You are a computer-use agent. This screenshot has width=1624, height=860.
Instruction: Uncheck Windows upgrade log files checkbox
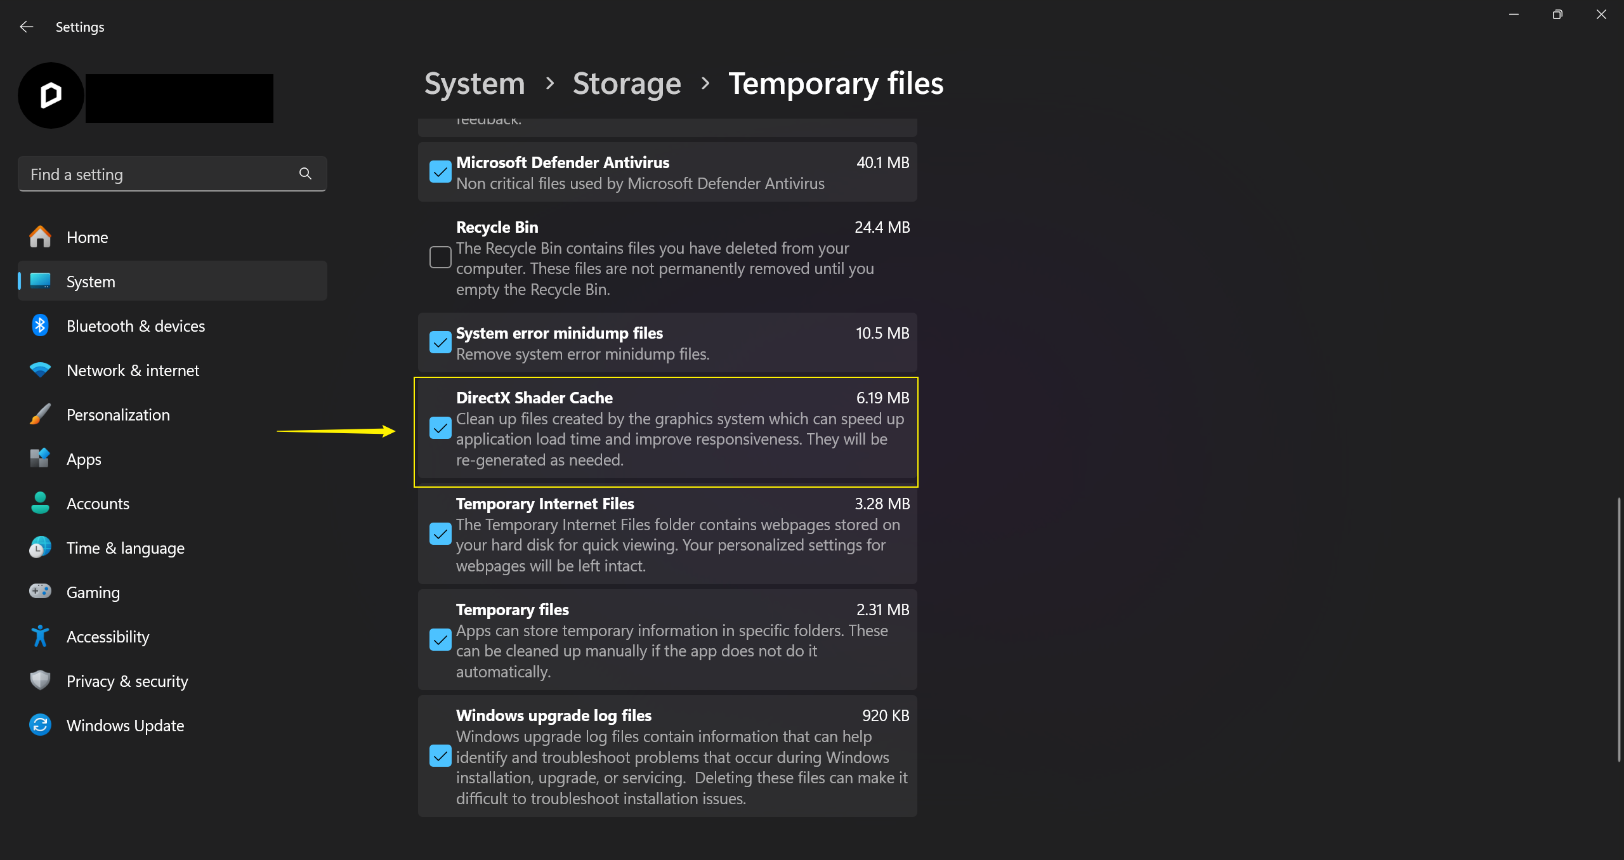(x=440, y=756)
